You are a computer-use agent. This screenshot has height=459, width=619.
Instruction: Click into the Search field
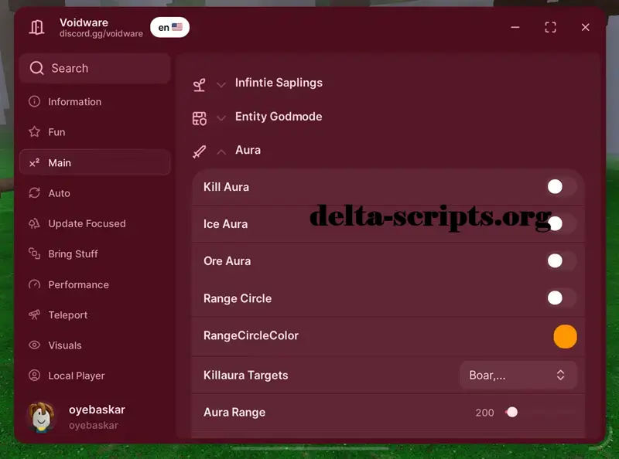click(94, 68)
